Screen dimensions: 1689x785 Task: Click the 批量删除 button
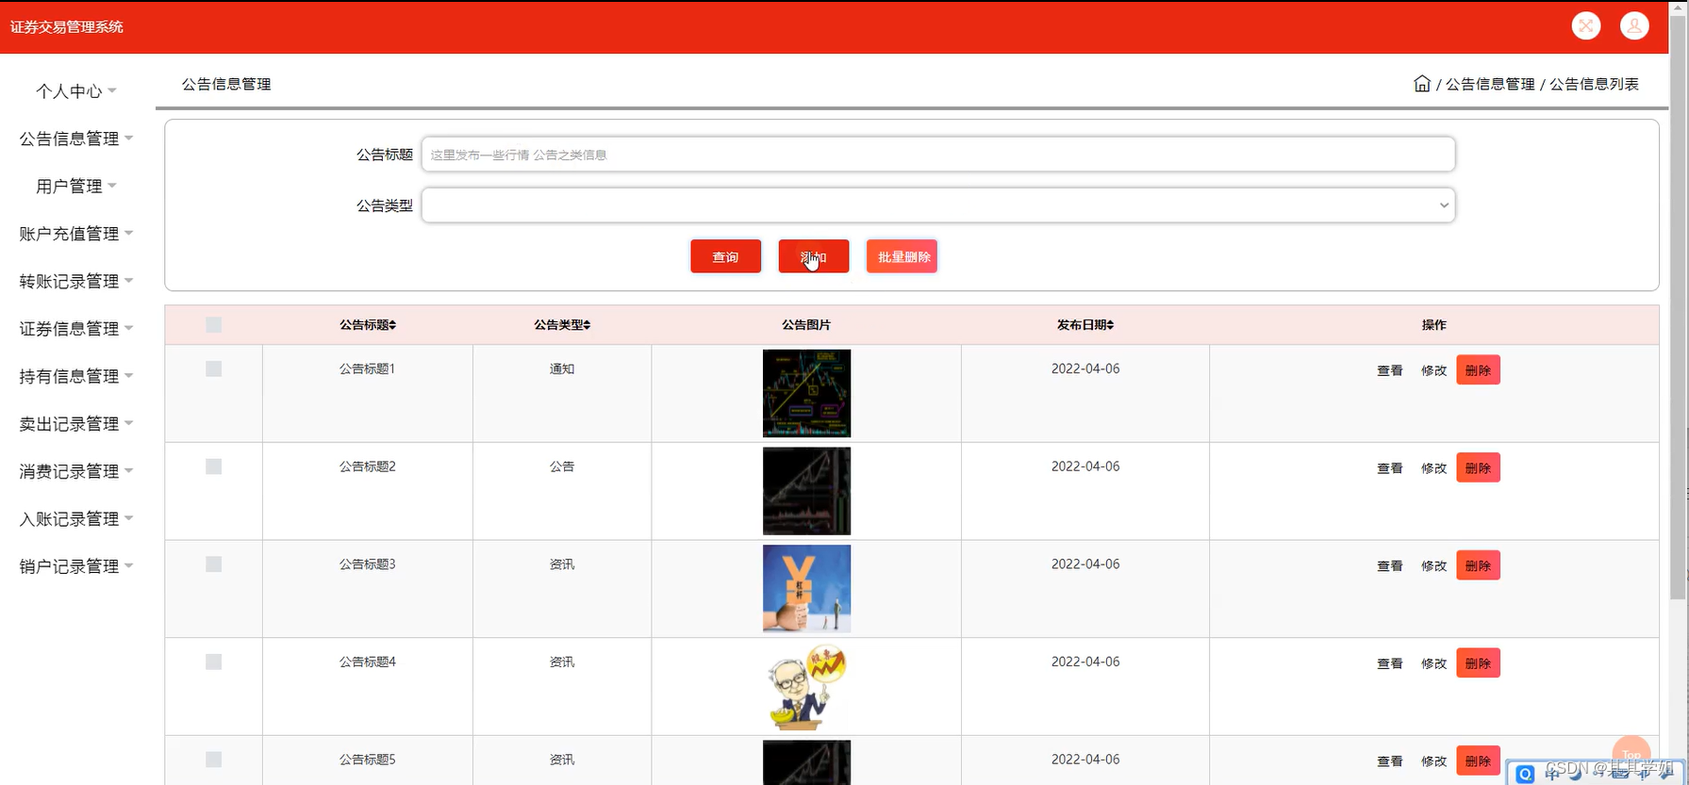(902, 256)
